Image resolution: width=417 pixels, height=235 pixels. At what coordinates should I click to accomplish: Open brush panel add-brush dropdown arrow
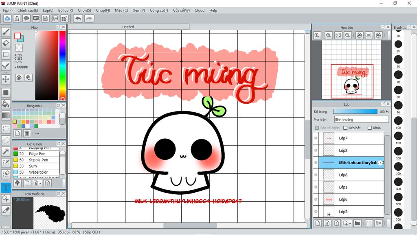[40, 183]
